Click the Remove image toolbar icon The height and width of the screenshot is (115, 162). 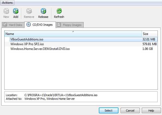pyautogui.click(x=29, y=11)
